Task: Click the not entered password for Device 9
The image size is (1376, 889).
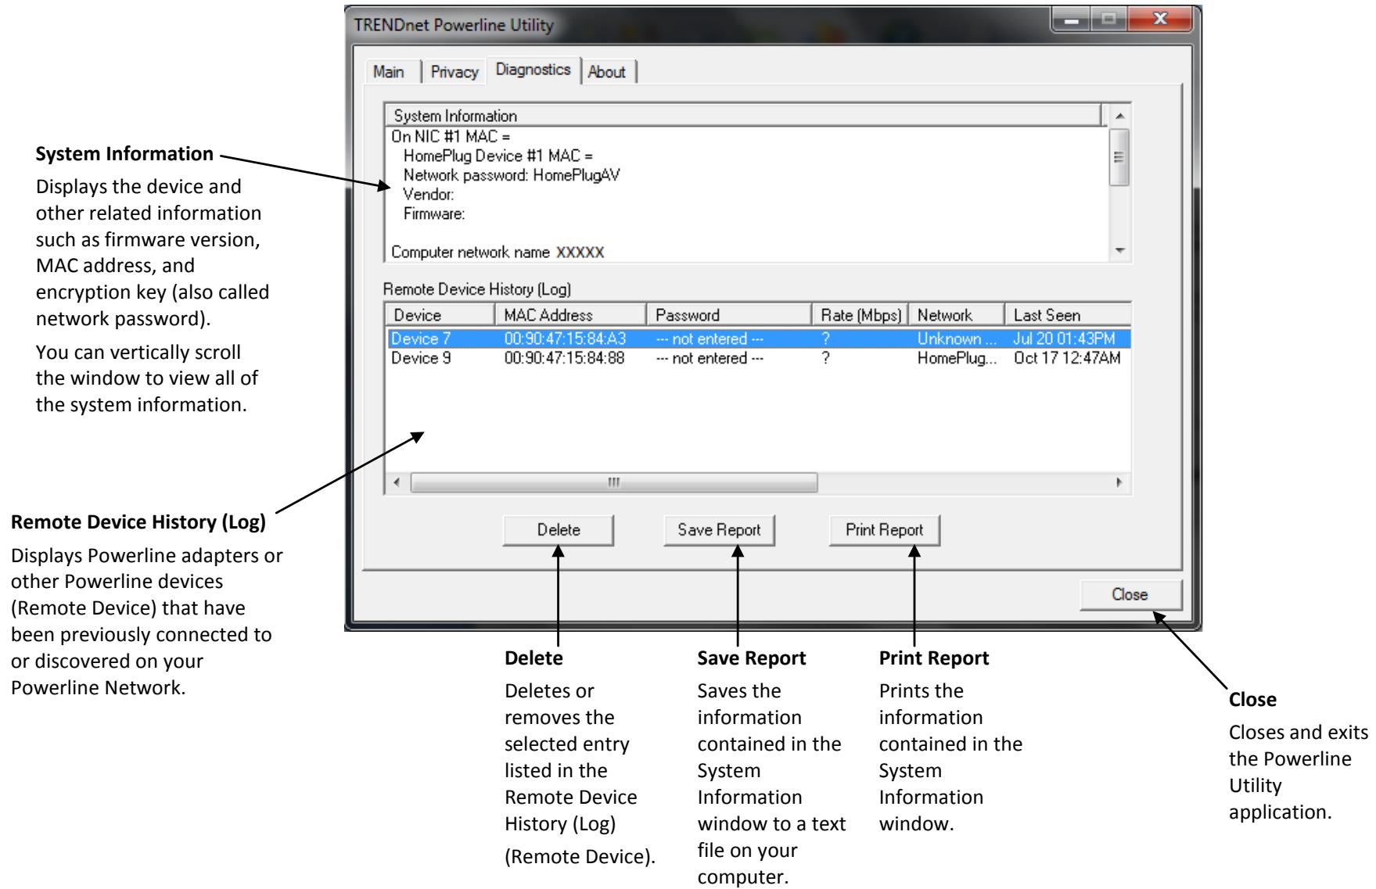Action: click(710, 358)
